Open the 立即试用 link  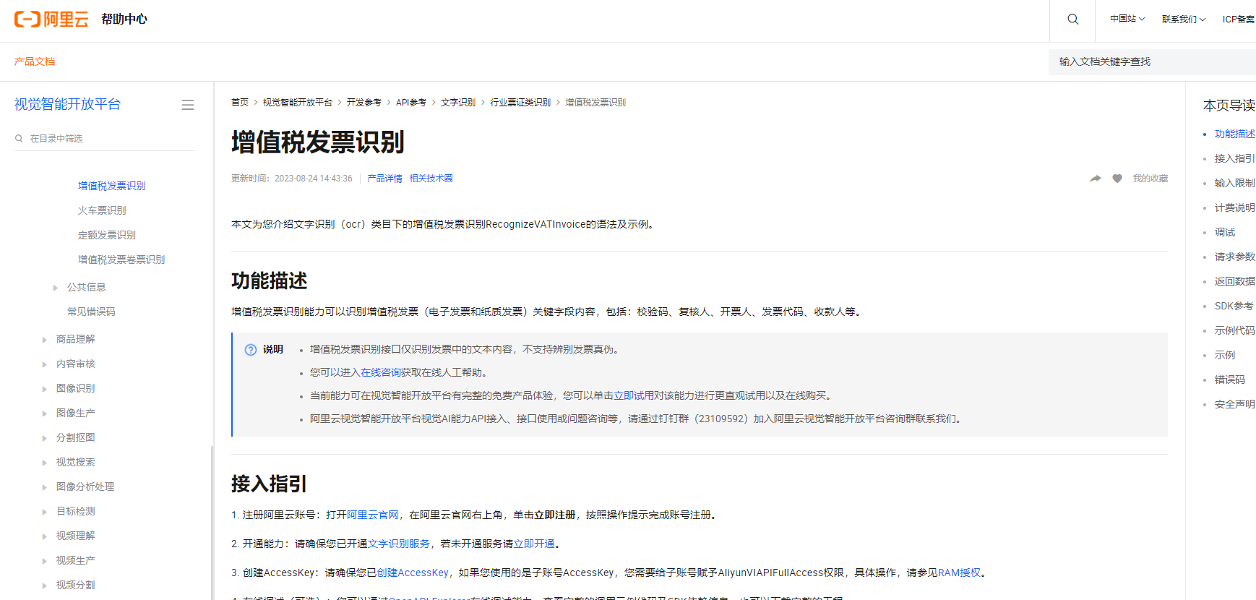(634, 396)
